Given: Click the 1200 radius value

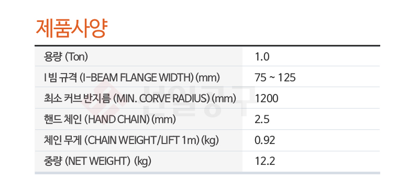Looking at the screenshot, I should (267, 99).
